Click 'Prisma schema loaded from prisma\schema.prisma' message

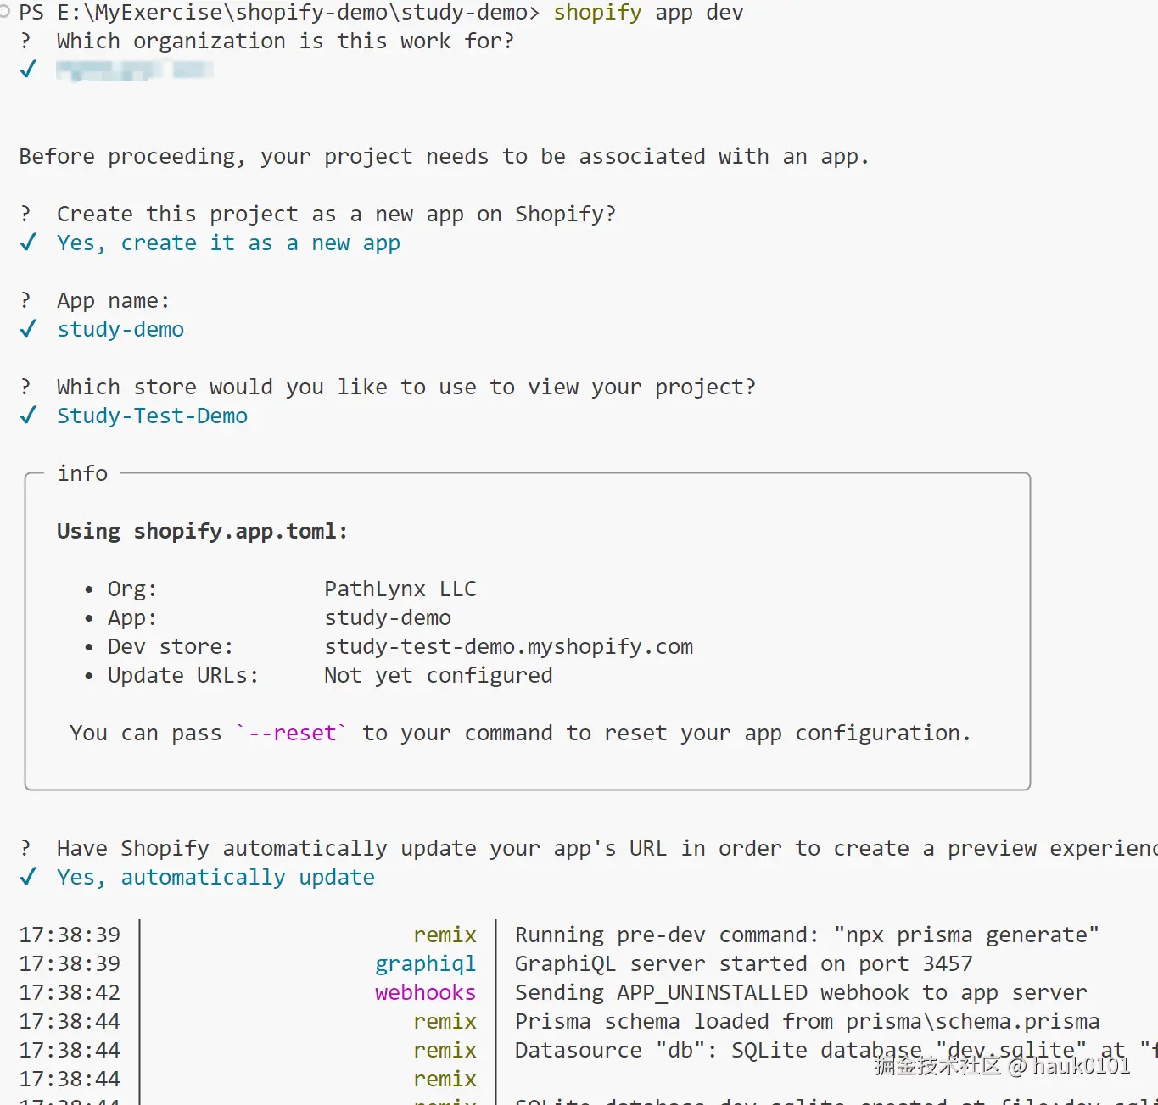807,1022
